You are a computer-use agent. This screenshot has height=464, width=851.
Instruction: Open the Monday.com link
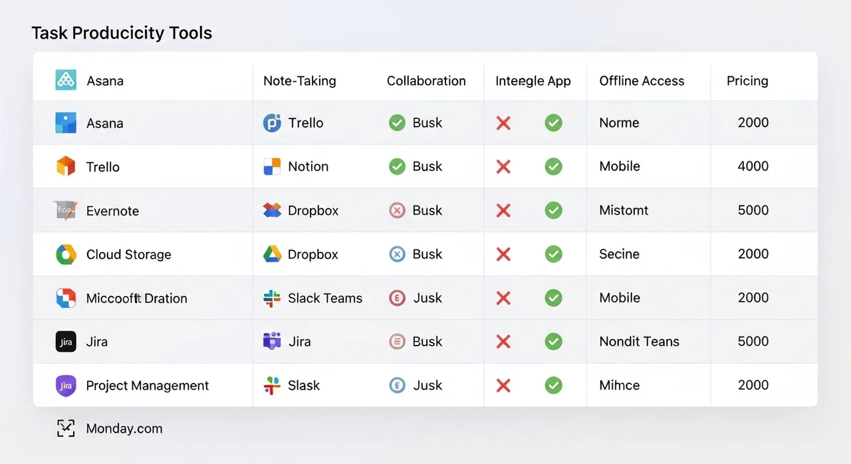tap(124, 429)
